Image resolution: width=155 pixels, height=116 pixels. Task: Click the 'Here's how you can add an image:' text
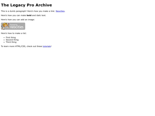(x=18, y=20)
